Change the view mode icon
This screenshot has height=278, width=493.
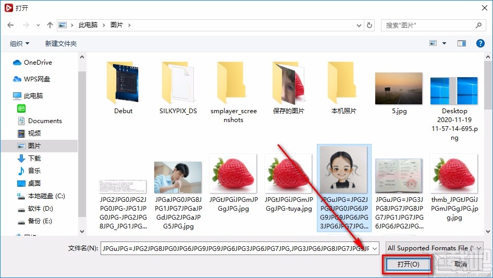coord(433,43)
